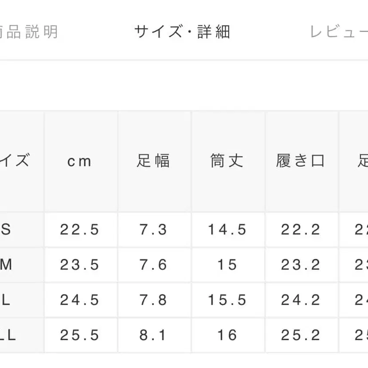Select the 25.2 履き口 cell in LL row
This screenshot has height=368, width=368.
point(301,335)
